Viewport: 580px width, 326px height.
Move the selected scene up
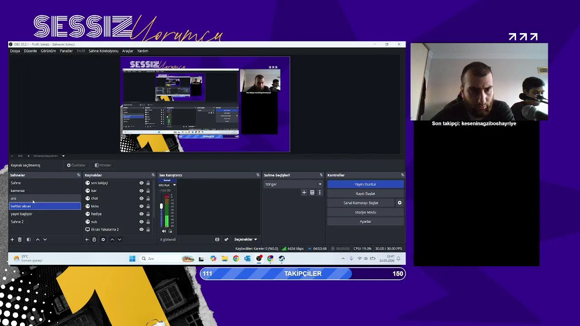(38, 240)
